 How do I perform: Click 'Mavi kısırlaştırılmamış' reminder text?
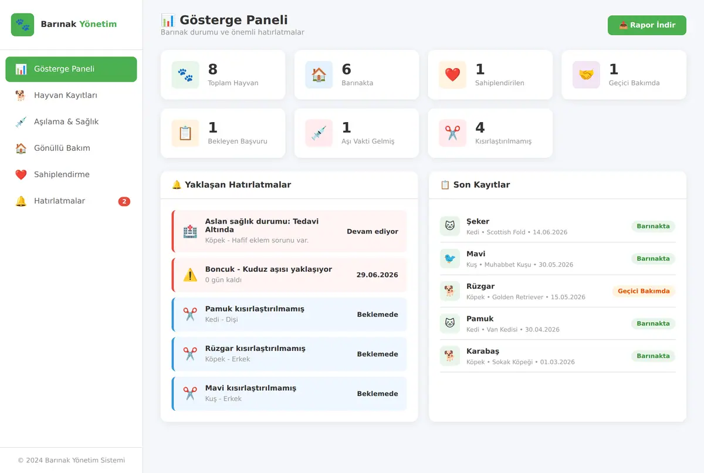(x=251, y=388)
